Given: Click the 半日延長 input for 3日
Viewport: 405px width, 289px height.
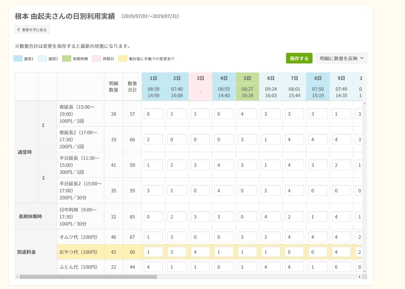Looking at the screenshot, I should tap(200, 165).
